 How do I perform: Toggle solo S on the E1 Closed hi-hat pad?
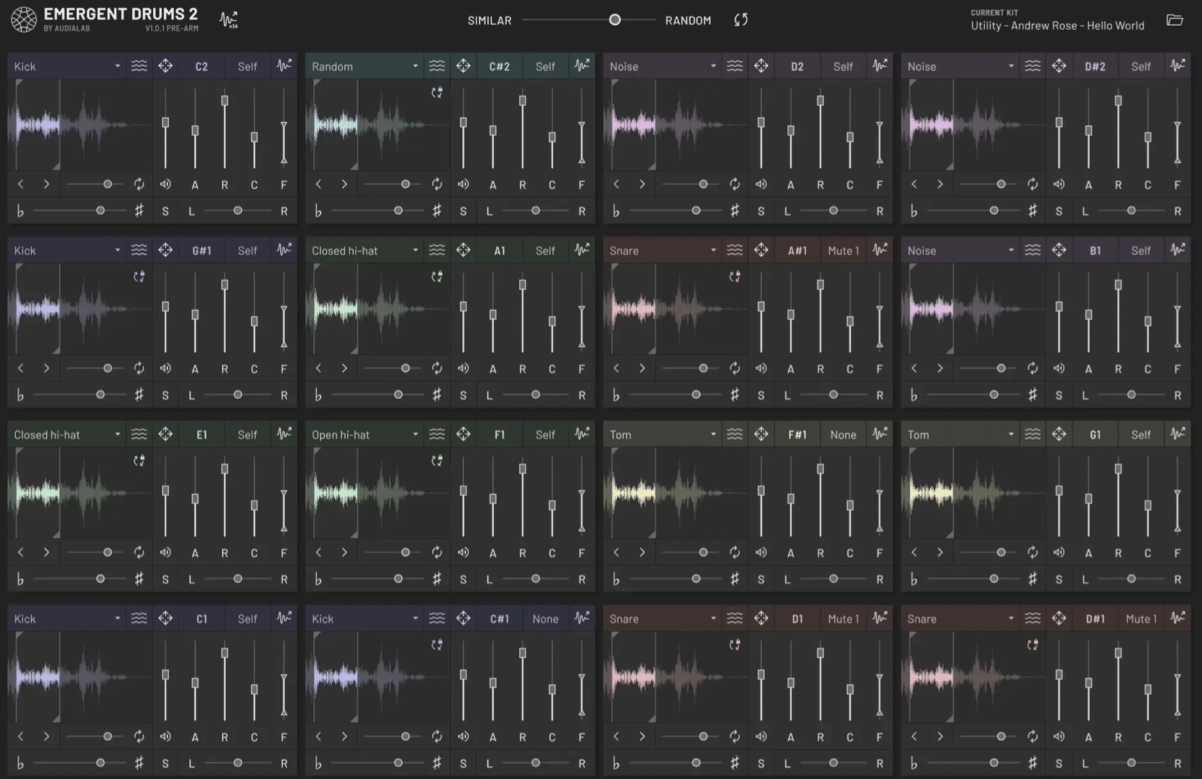[x=165, y=579]
